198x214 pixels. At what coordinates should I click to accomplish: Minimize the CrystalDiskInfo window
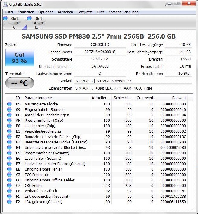[x=170, y=3]
